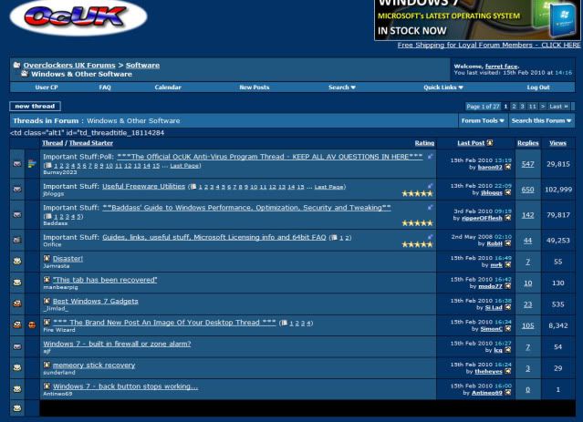This screenshot has width=583, height=422.
Task: Click new-post icon before 'back button stops working'
Action: 47,386
